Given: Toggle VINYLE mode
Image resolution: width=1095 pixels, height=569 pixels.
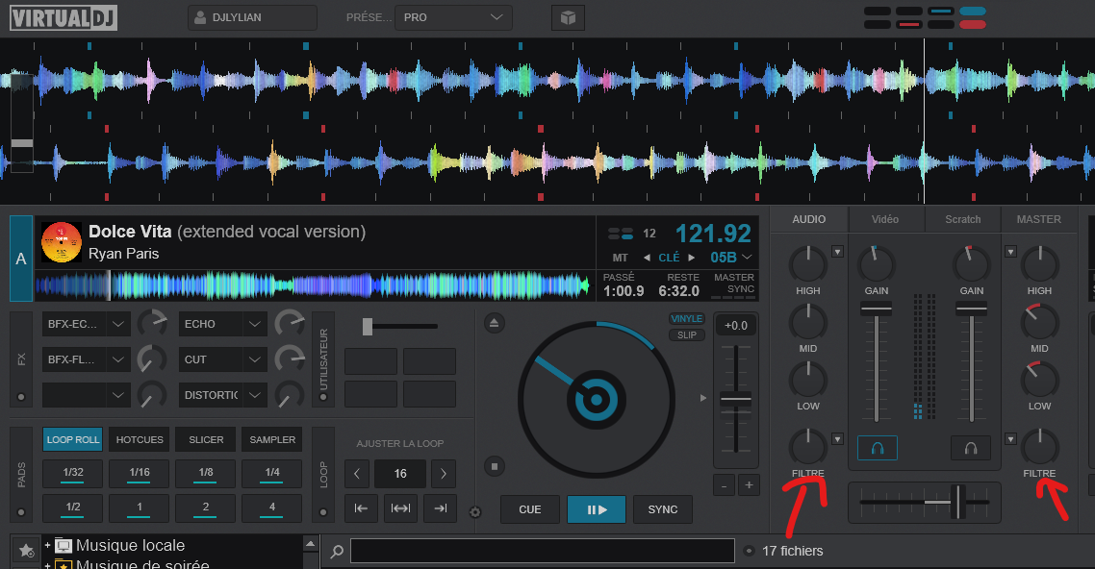Looking at the screenshot, I should [686, 319].
